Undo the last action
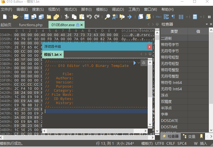The image size is (213, 147). [x=89, y=17]
